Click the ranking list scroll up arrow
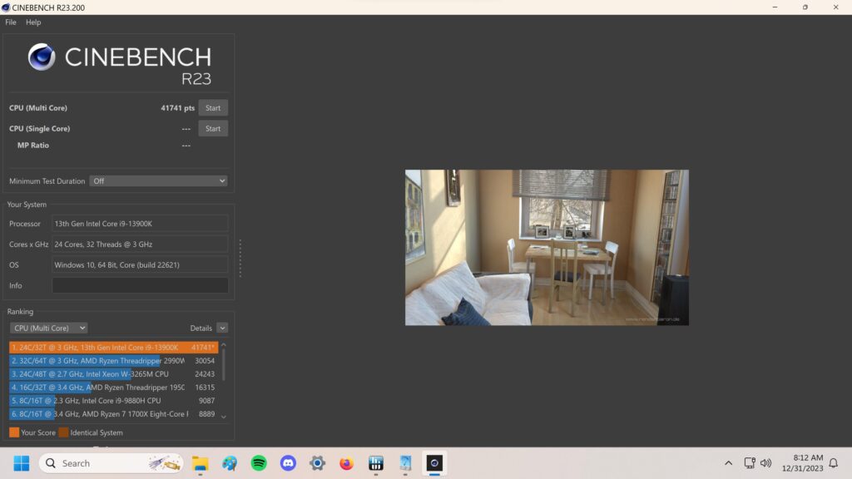 click(x=223, y=345)
